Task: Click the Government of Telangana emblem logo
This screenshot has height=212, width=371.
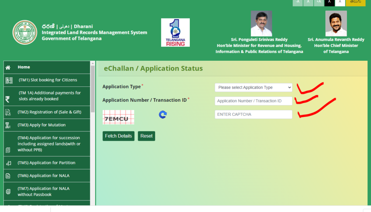Action: click(25, 32)
